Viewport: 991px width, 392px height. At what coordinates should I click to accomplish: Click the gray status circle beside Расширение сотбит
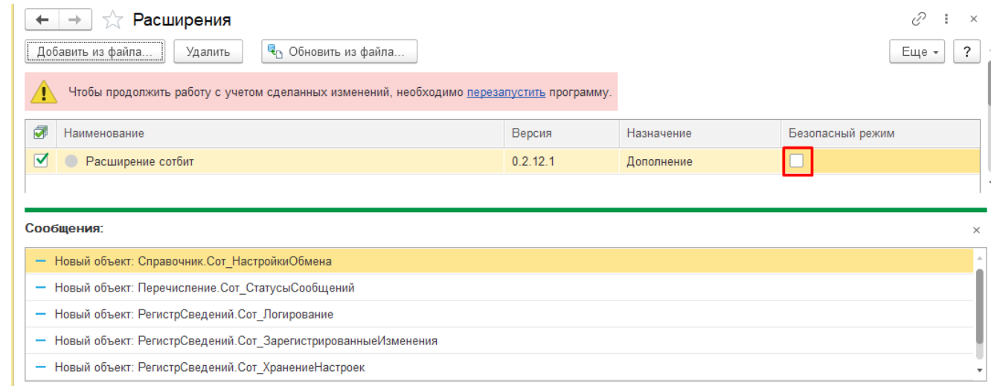click(71, 161)
